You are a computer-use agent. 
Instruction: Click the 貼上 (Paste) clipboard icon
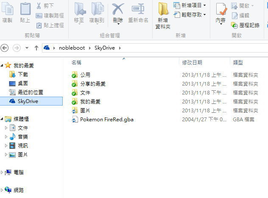pos(25,8)
